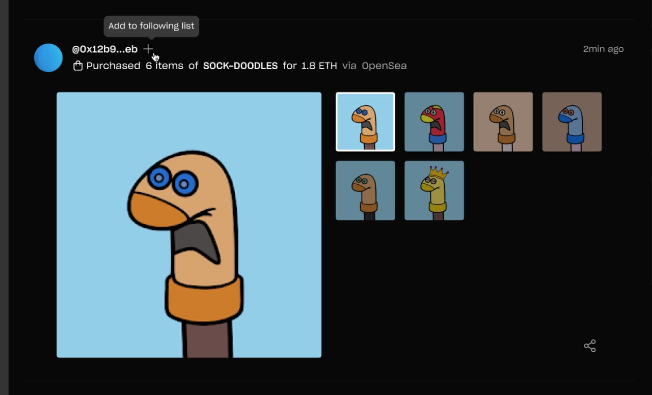Select the tan-background brown sock thumbnail
652x395 pixels.
(x=503, y=122)
